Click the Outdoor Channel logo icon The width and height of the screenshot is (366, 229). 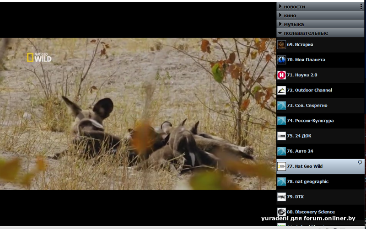281,90
